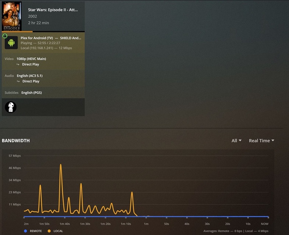Open the user avatar with white figure
The width and height of the screenshot is (289, 235).
(x=11, y=107)
